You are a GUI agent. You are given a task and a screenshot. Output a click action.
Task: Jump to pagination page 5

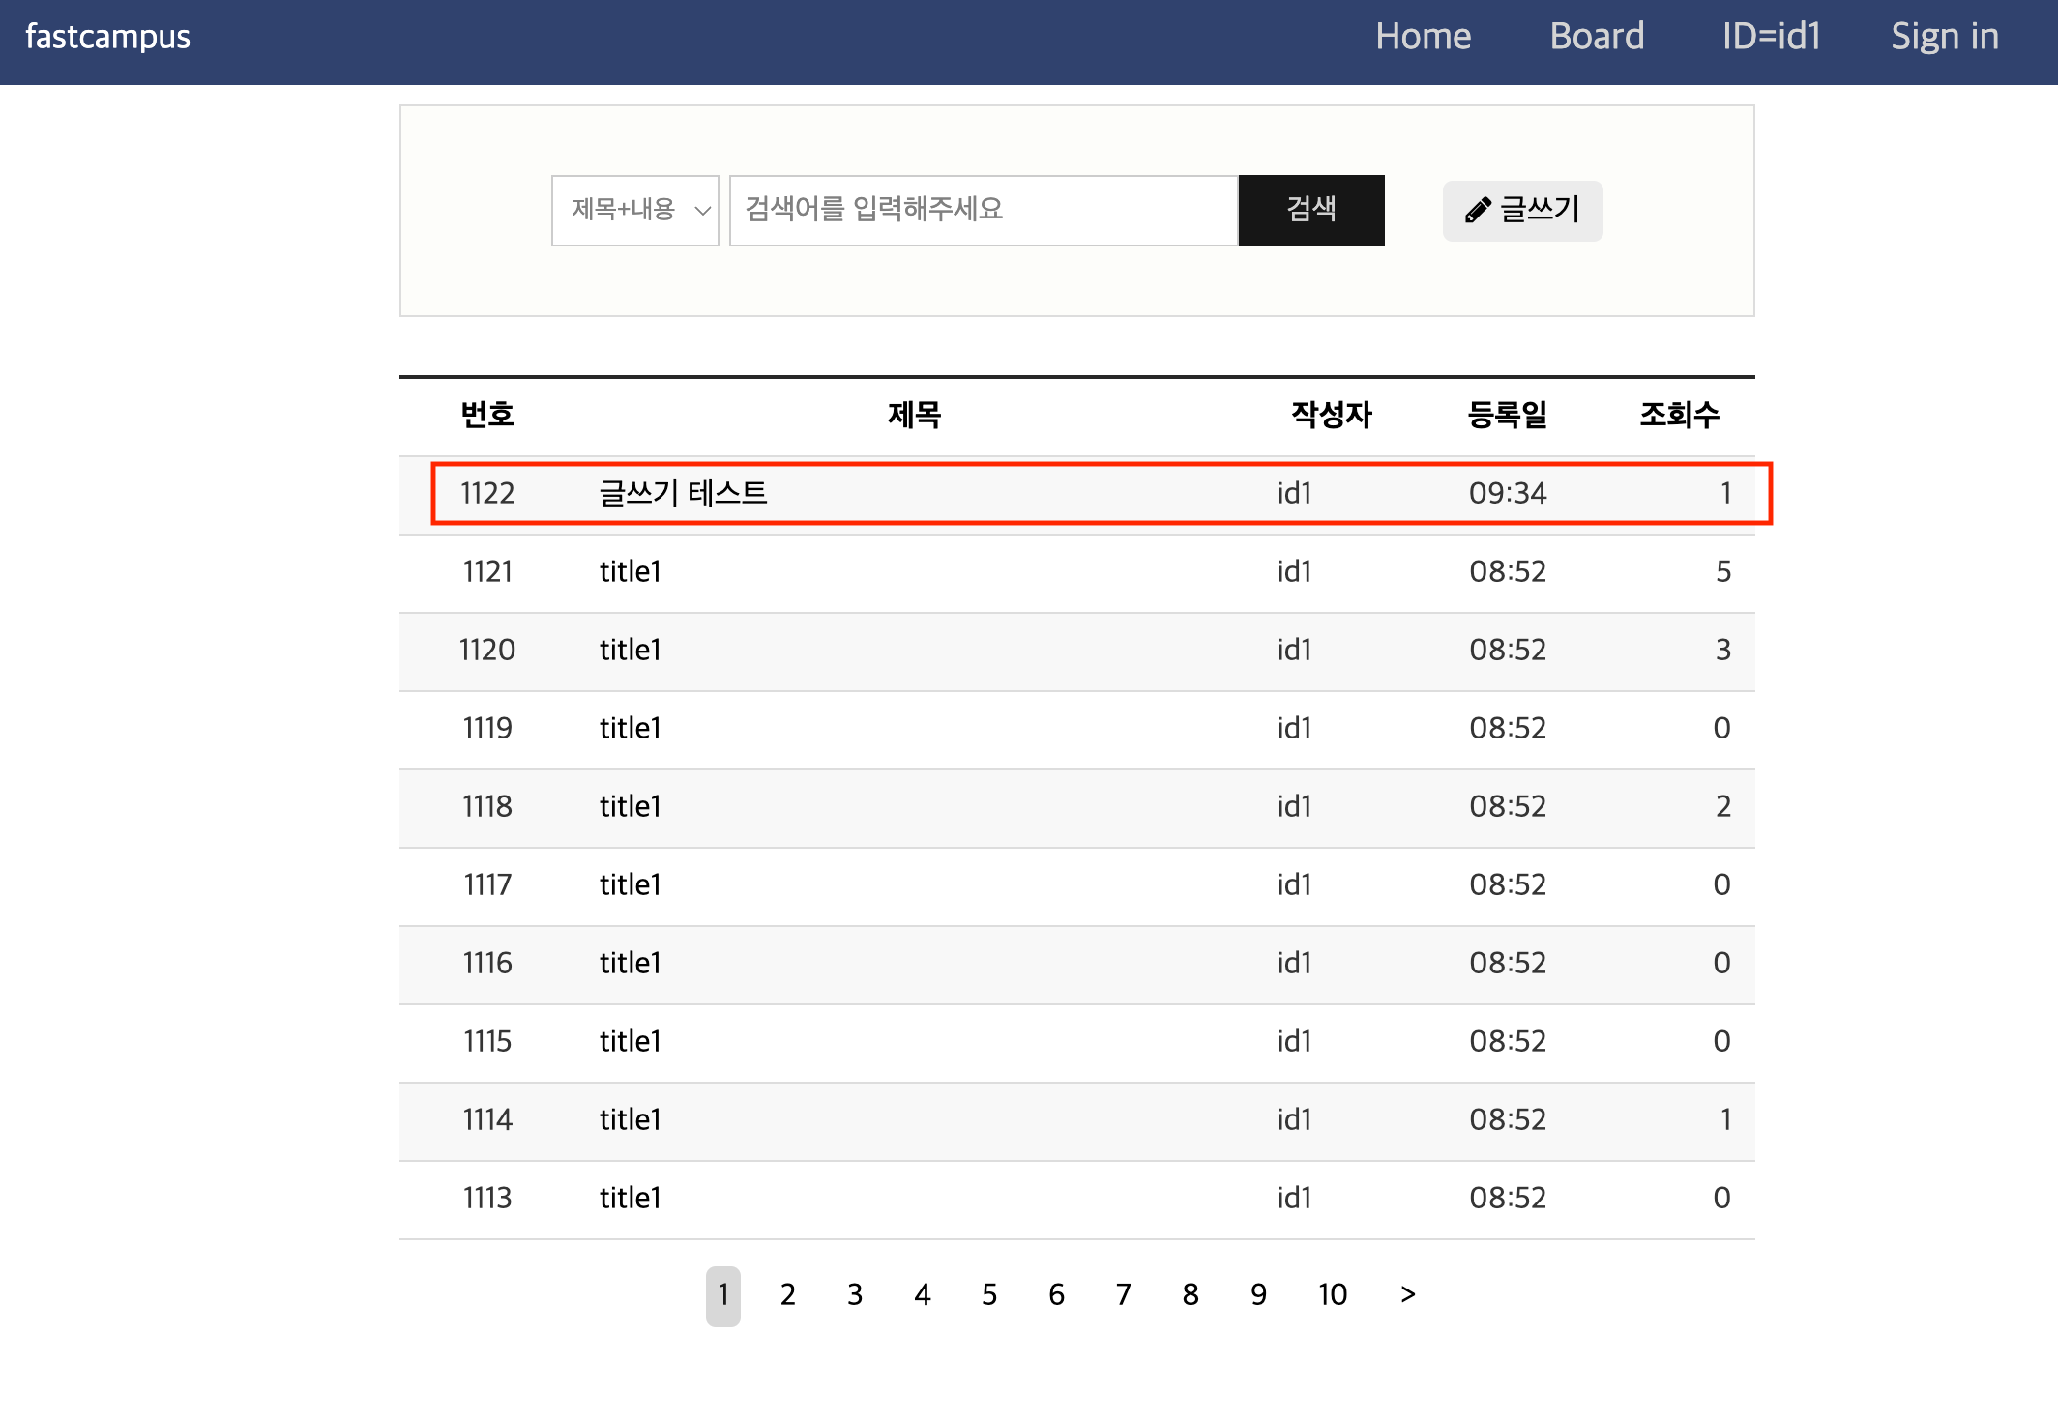(x=989, y=1294)
